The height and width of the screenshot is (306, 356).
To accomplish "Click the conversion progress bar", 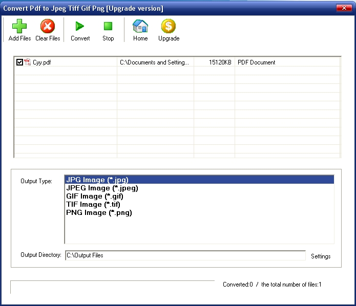I will (112, 287).
